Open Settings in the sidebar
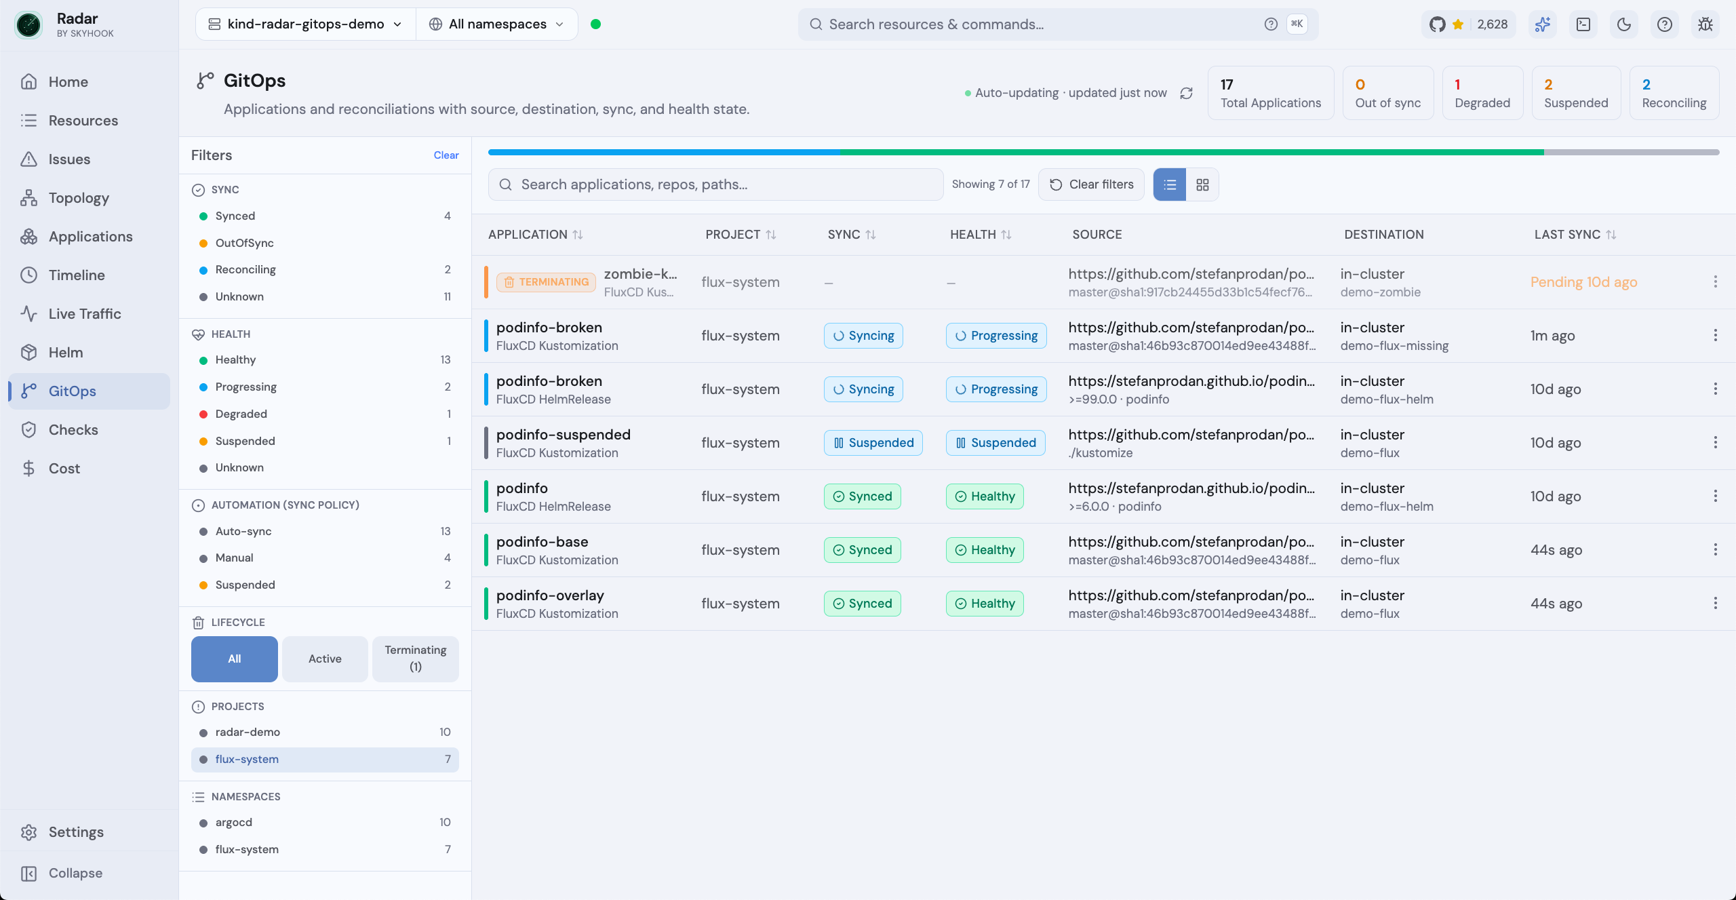1736x900 pixels. (89, 832)
